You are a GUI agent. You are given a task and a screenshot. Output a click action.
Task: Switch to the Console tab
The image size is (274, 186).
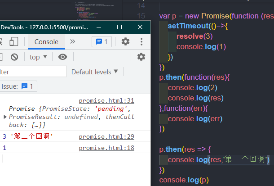pyautogui.click(x=46, y=42)
